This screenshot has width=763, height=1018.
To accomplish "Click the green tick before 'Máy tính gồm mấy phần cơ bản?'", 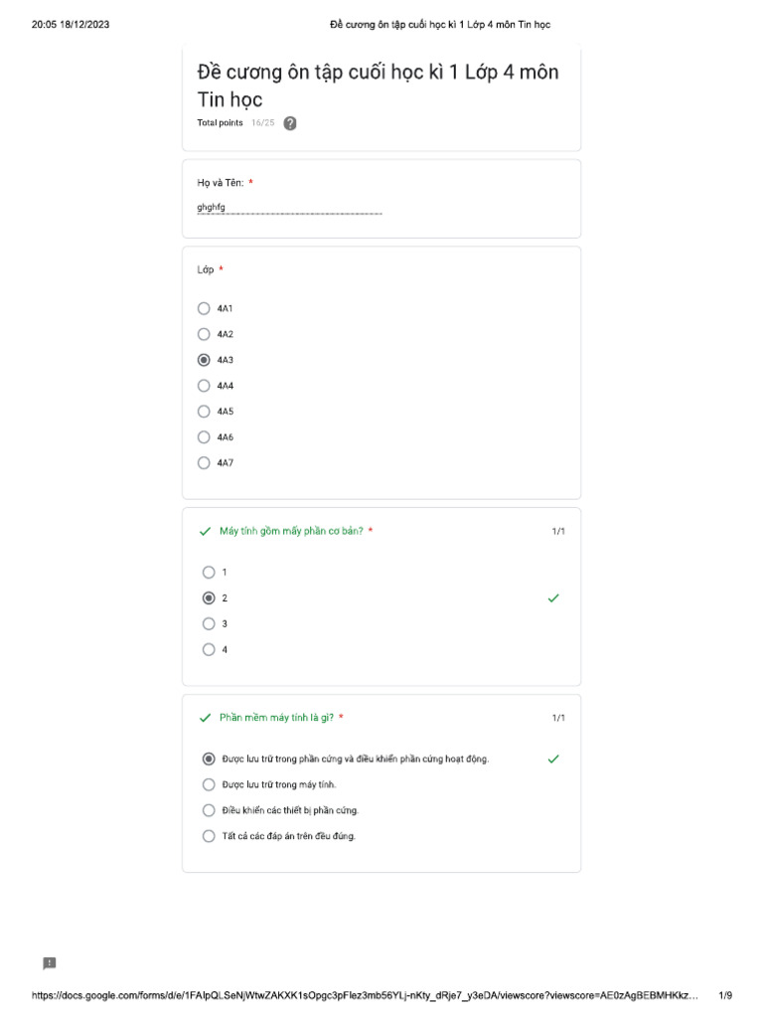I will (205, 531).
